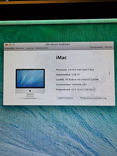Image resolution: width=117 pixels, height=156 pixels.
Task: Click the desktop wallpaper below the window
Action: click(x=58, y=129)
